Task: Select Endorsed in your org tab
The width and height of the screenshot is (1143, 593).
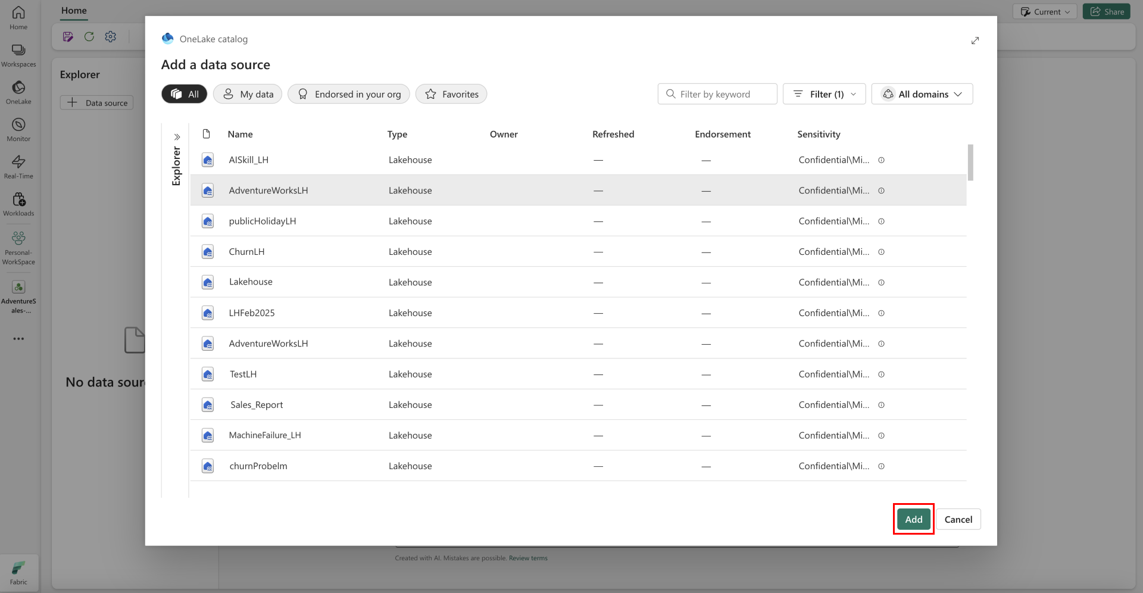Action: pyautogui.click(x=349, y=94)
